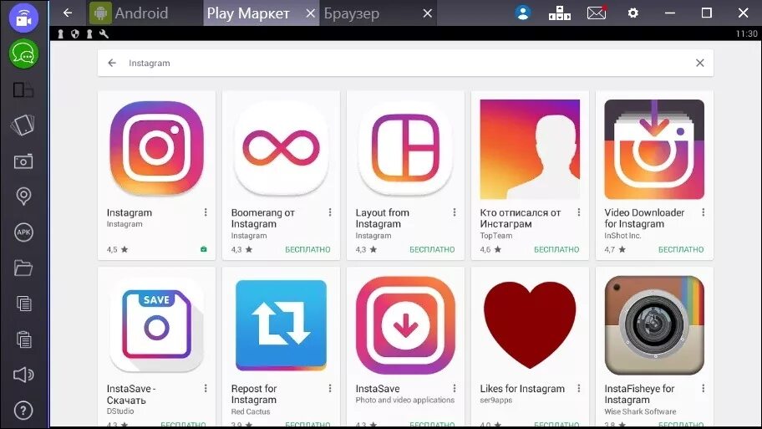Image resolution: width=762 pixels, height=429 pixels.
Task: Click the 'Red Cactus' developer name
Action: [x=251, y=411]
